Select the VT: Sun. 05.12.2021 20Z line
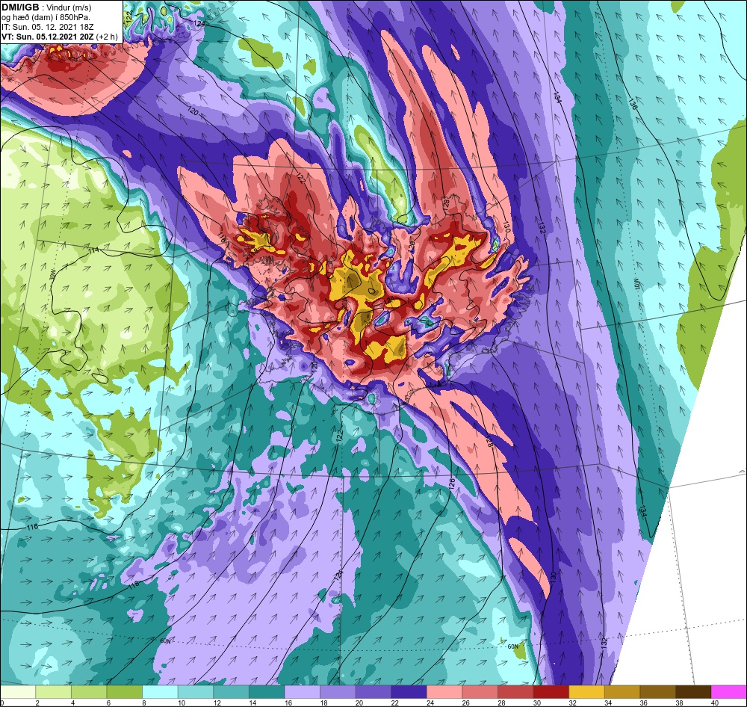The image size is (747, 707). point(60,36)
